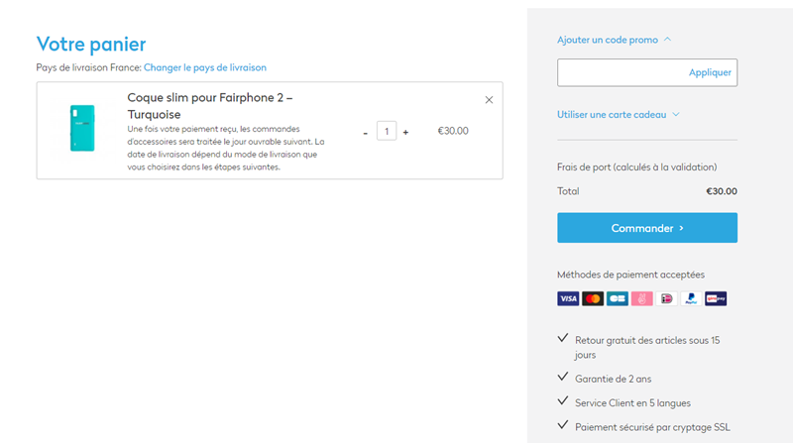Click the chevron beside carte cadeau

[676, 114]
